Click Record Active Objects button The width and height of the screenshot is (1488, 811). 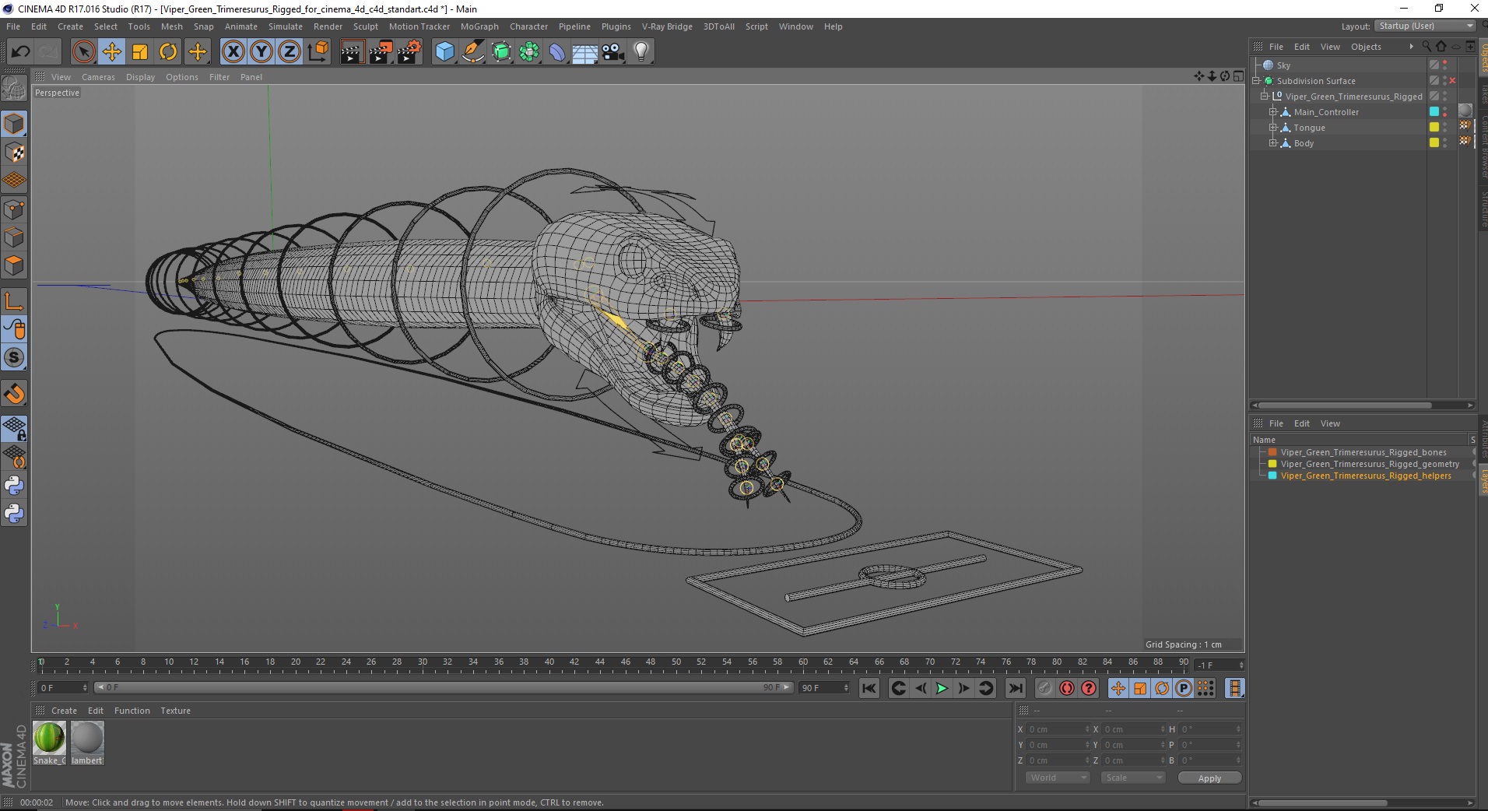click(1044, 688)
